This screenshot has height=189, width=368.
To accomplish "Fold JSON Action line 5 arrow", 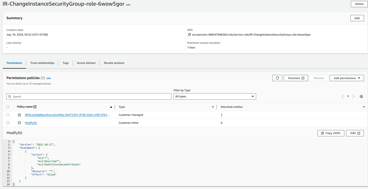I will [11, 155].
